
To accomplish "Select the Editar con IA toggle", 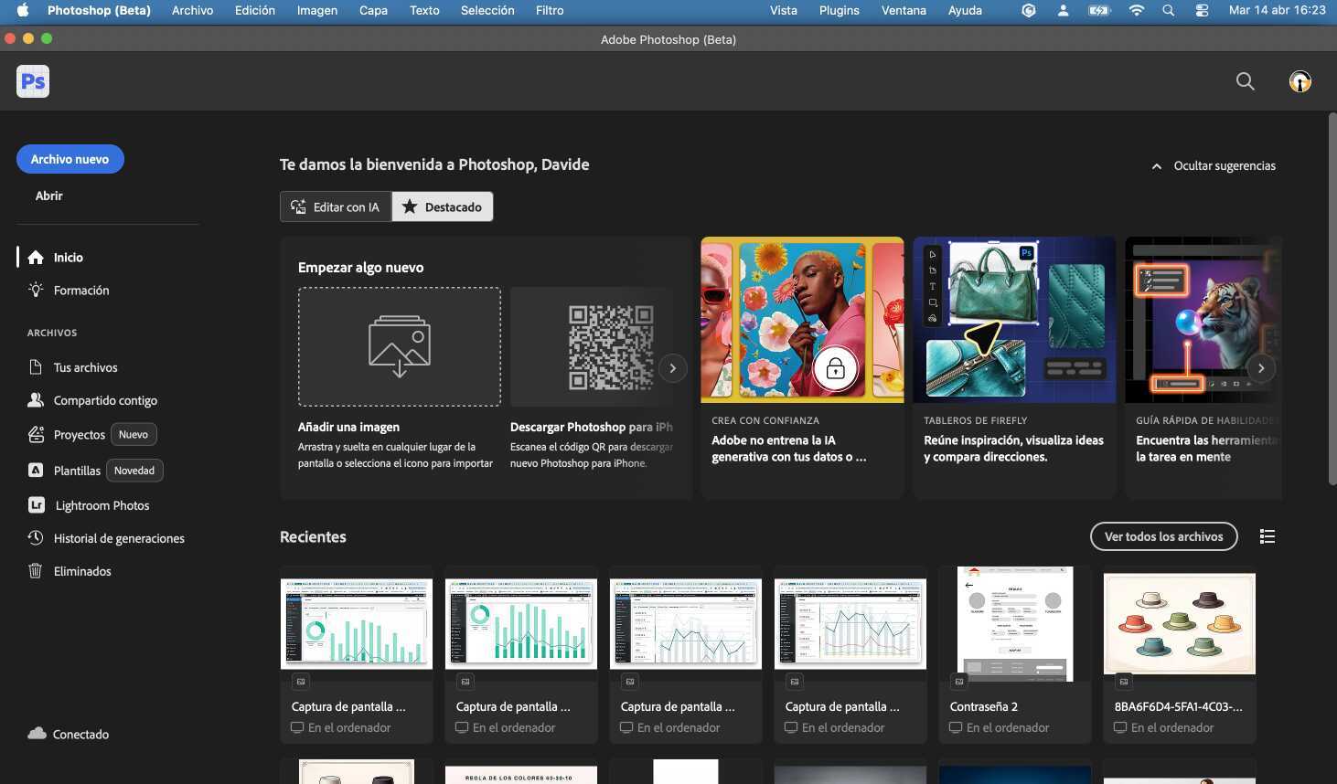I will (336, 207).
